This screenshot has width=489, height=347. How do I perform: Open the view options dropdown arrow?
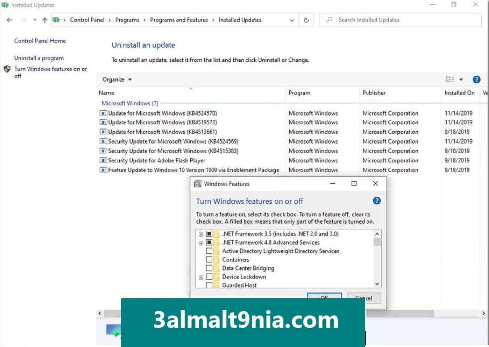[461, 80]
